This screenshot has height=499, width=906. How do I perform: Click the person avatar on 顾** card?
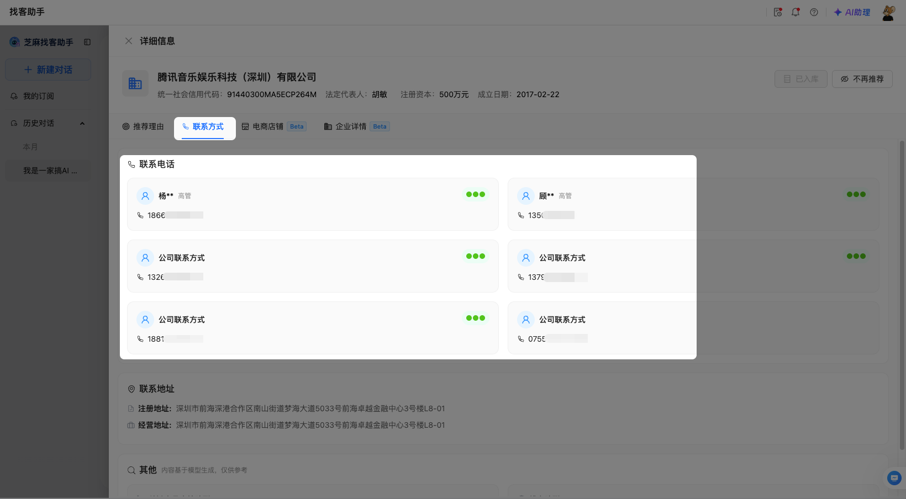click(526, 196)
